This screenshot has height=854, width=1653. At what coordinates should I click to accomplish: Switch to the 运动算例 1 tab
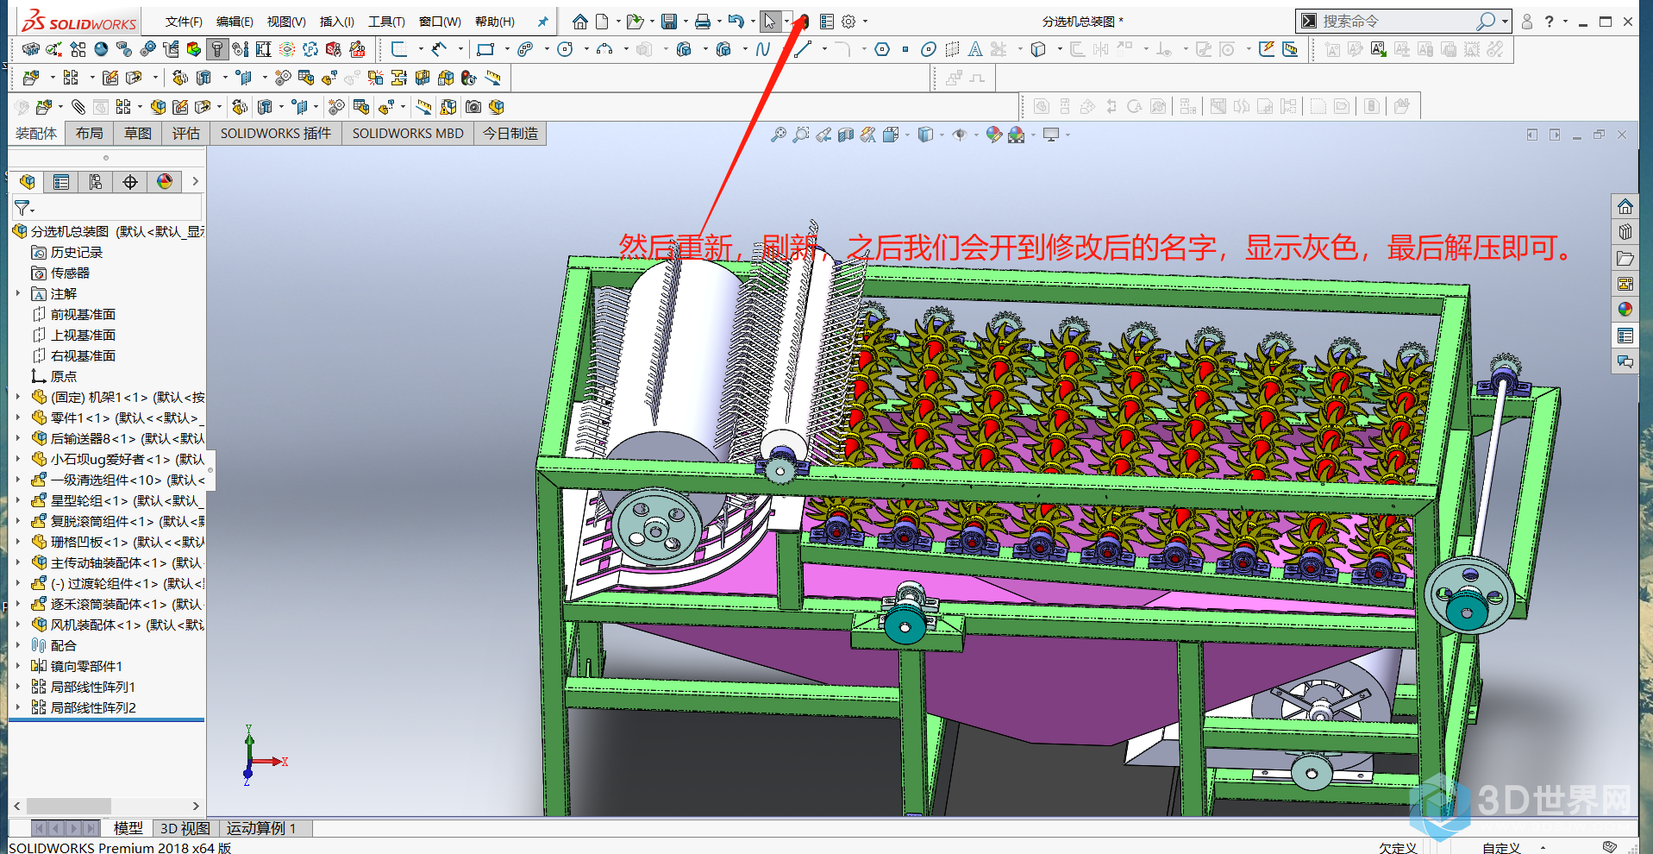[261, 828]
